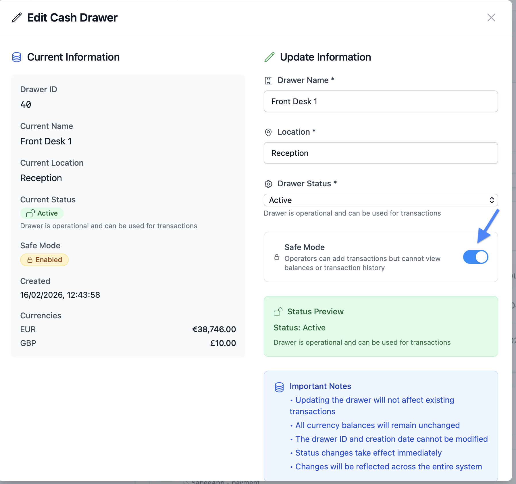This screenshot has height=484, width=516.
Task: Click the GBP balance amount £10.00
Action: 223,343
